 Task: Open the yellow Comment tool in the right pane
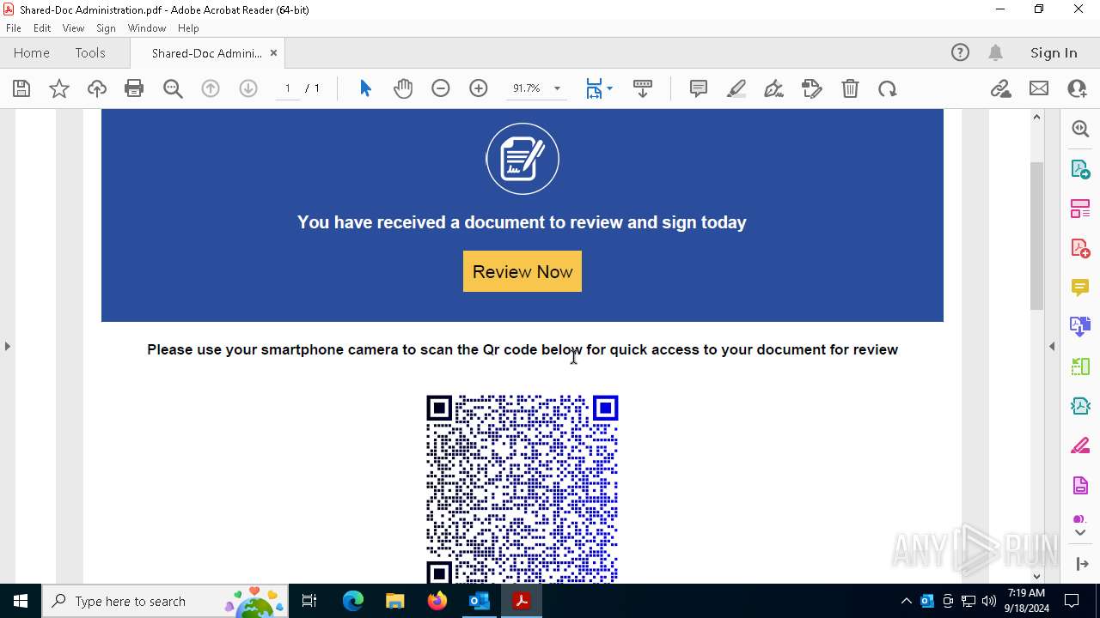pos(1080,288)
